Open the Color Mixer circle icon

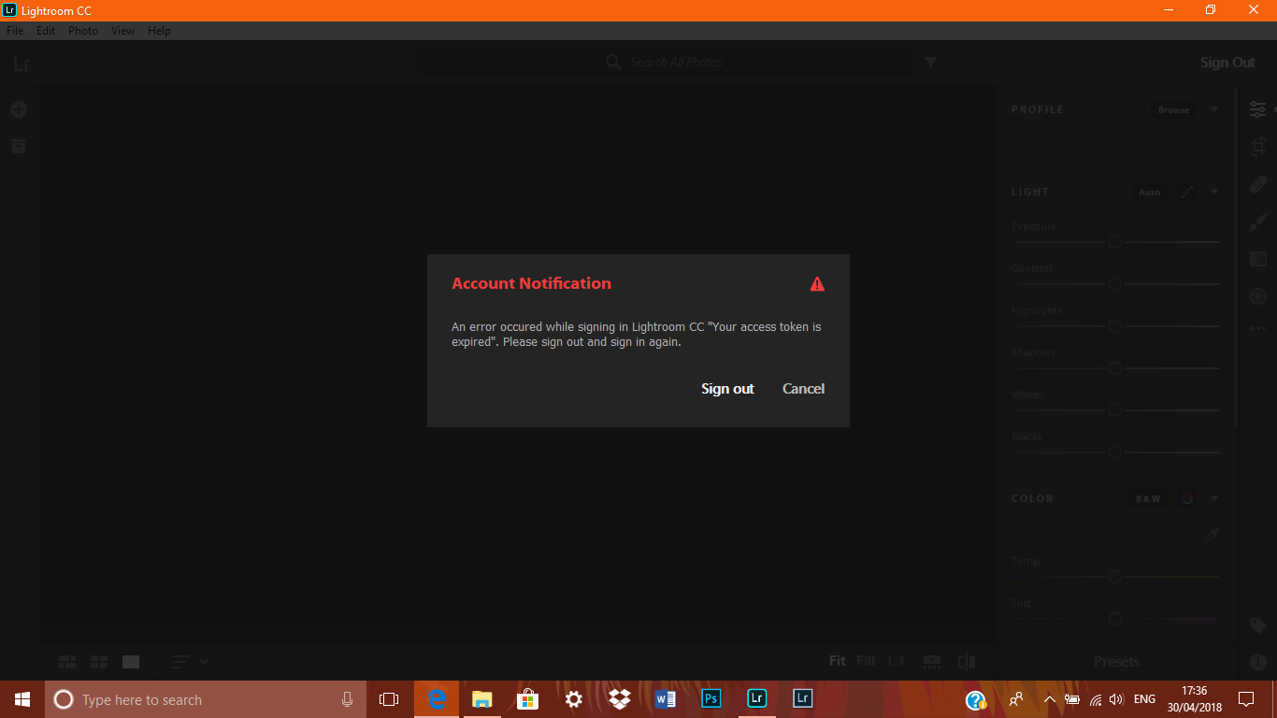coord(1187,498)
